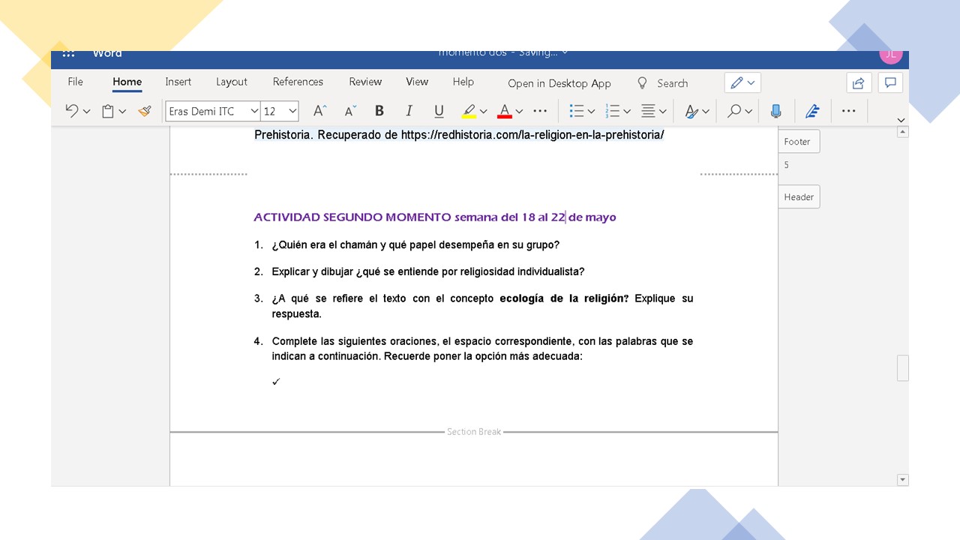Expand the alignment options arrow

663,112
